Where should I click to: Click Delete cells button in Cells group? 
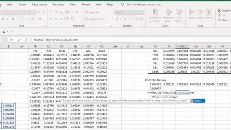pos(200,15)
